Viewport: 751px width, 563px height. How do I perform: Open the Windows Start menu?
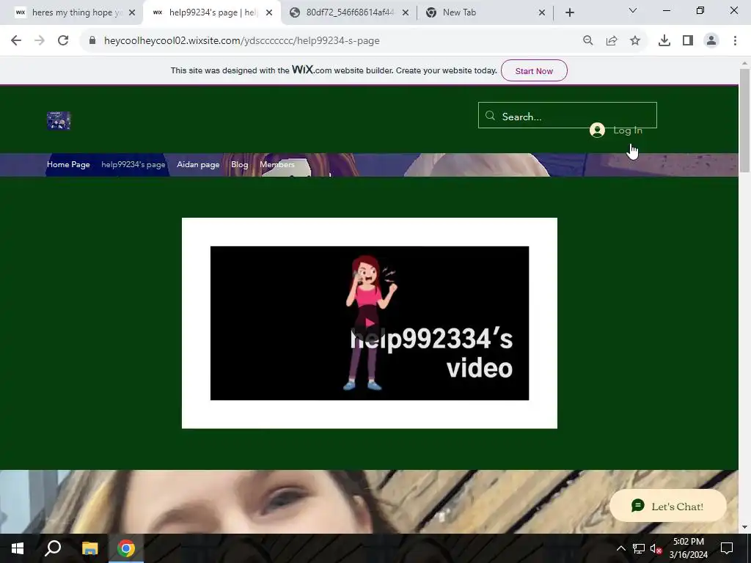click(18, 548)
